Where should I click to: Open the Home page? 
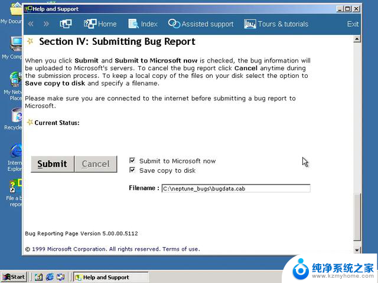click(x=100, y=24)
